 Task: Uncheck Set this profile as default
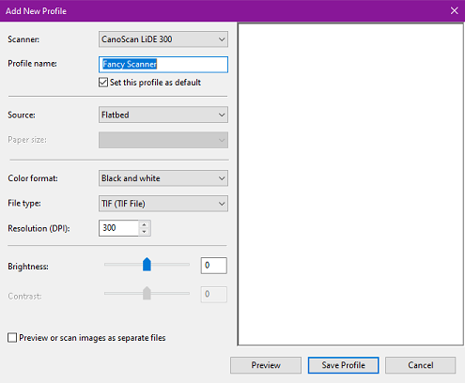tap(103, 83)
